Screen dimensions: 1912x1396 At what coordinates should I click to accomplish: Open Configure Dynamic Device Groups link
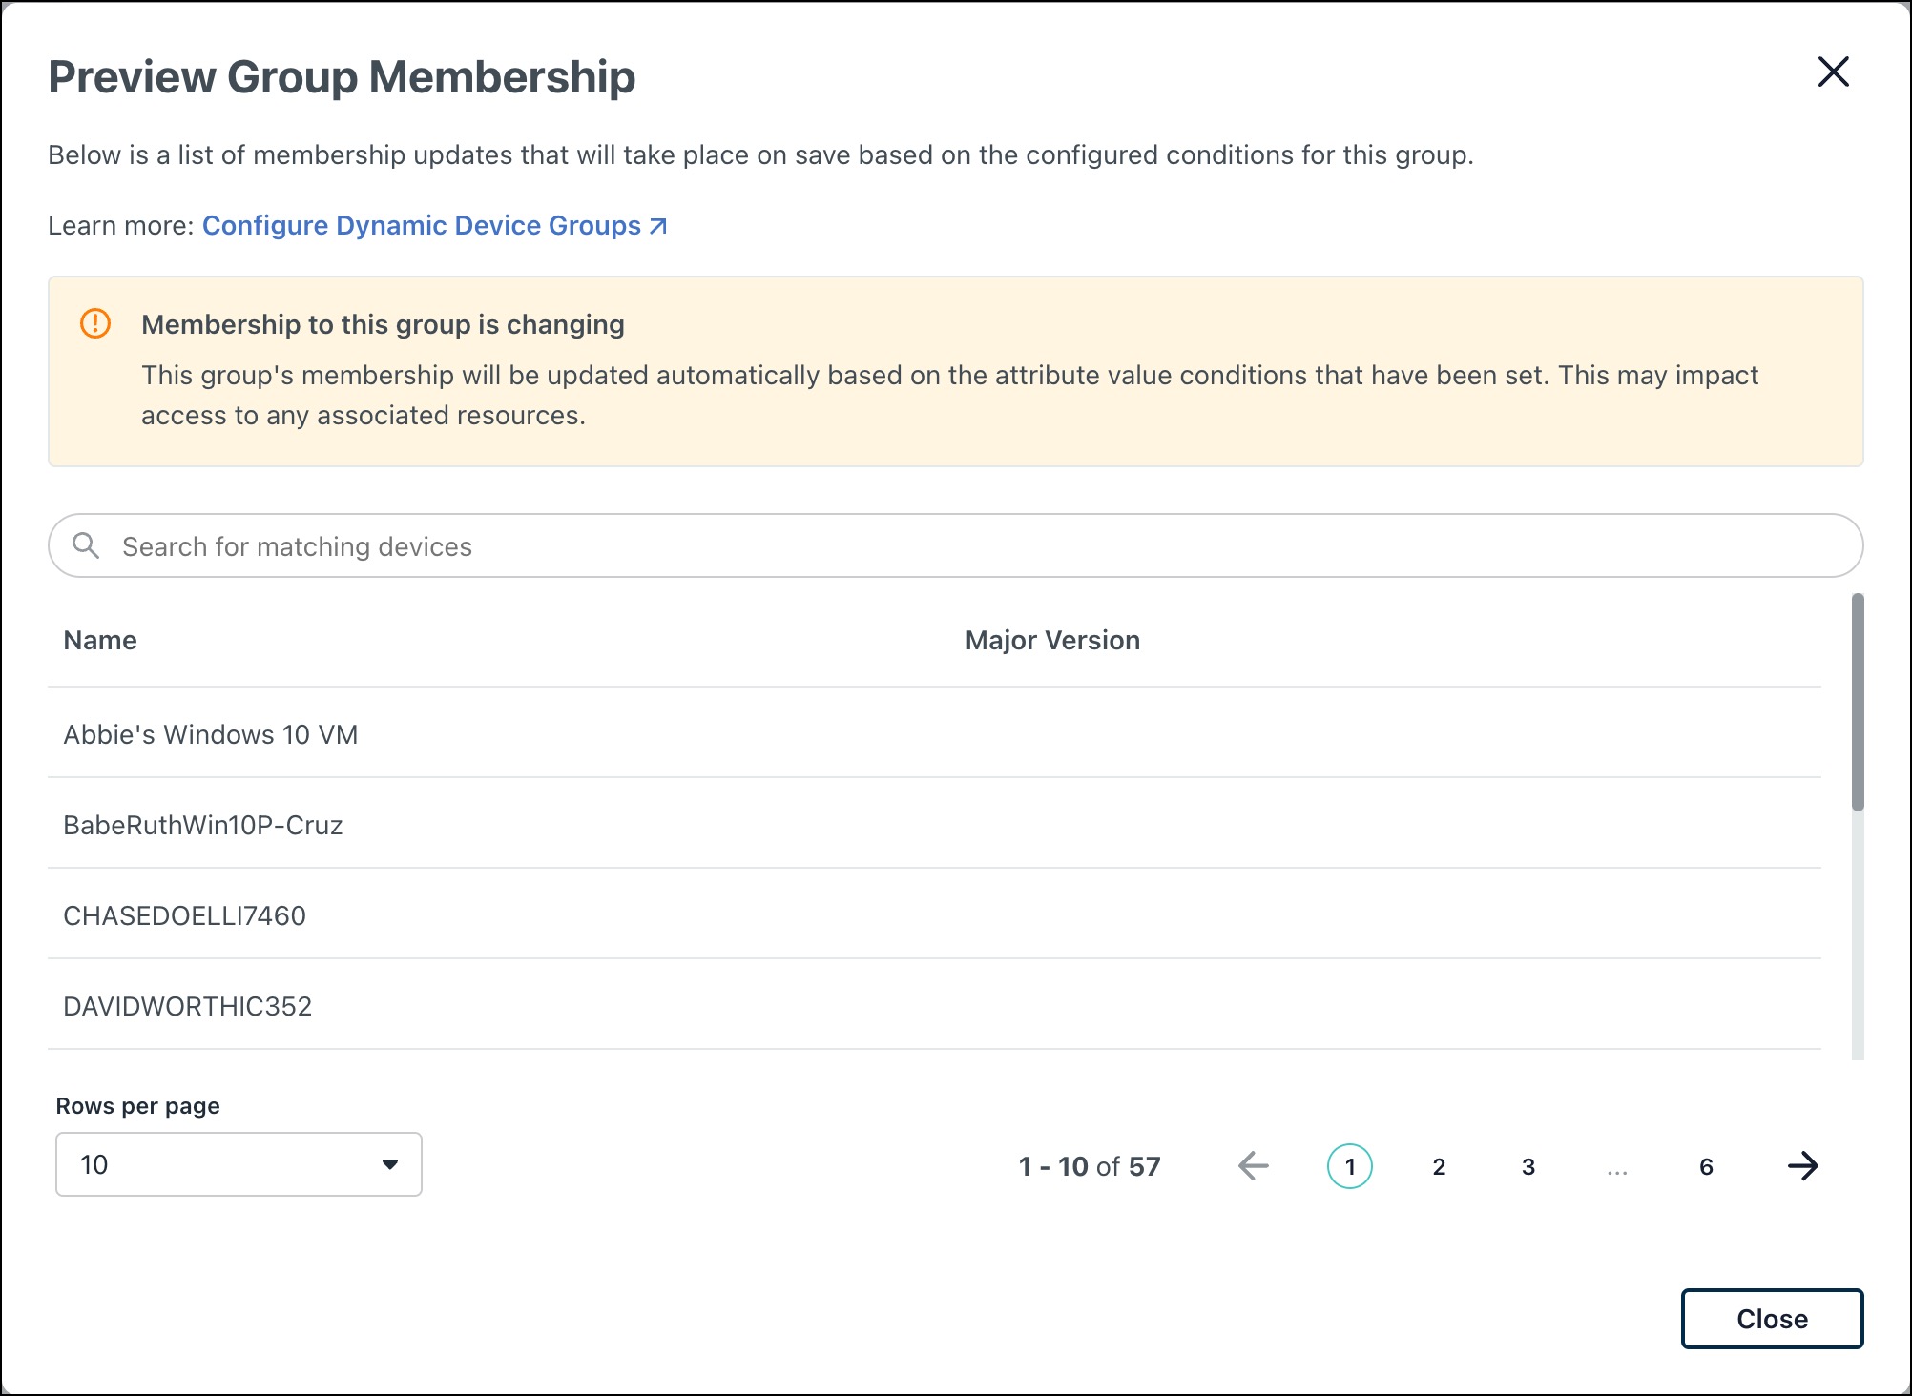422,226
